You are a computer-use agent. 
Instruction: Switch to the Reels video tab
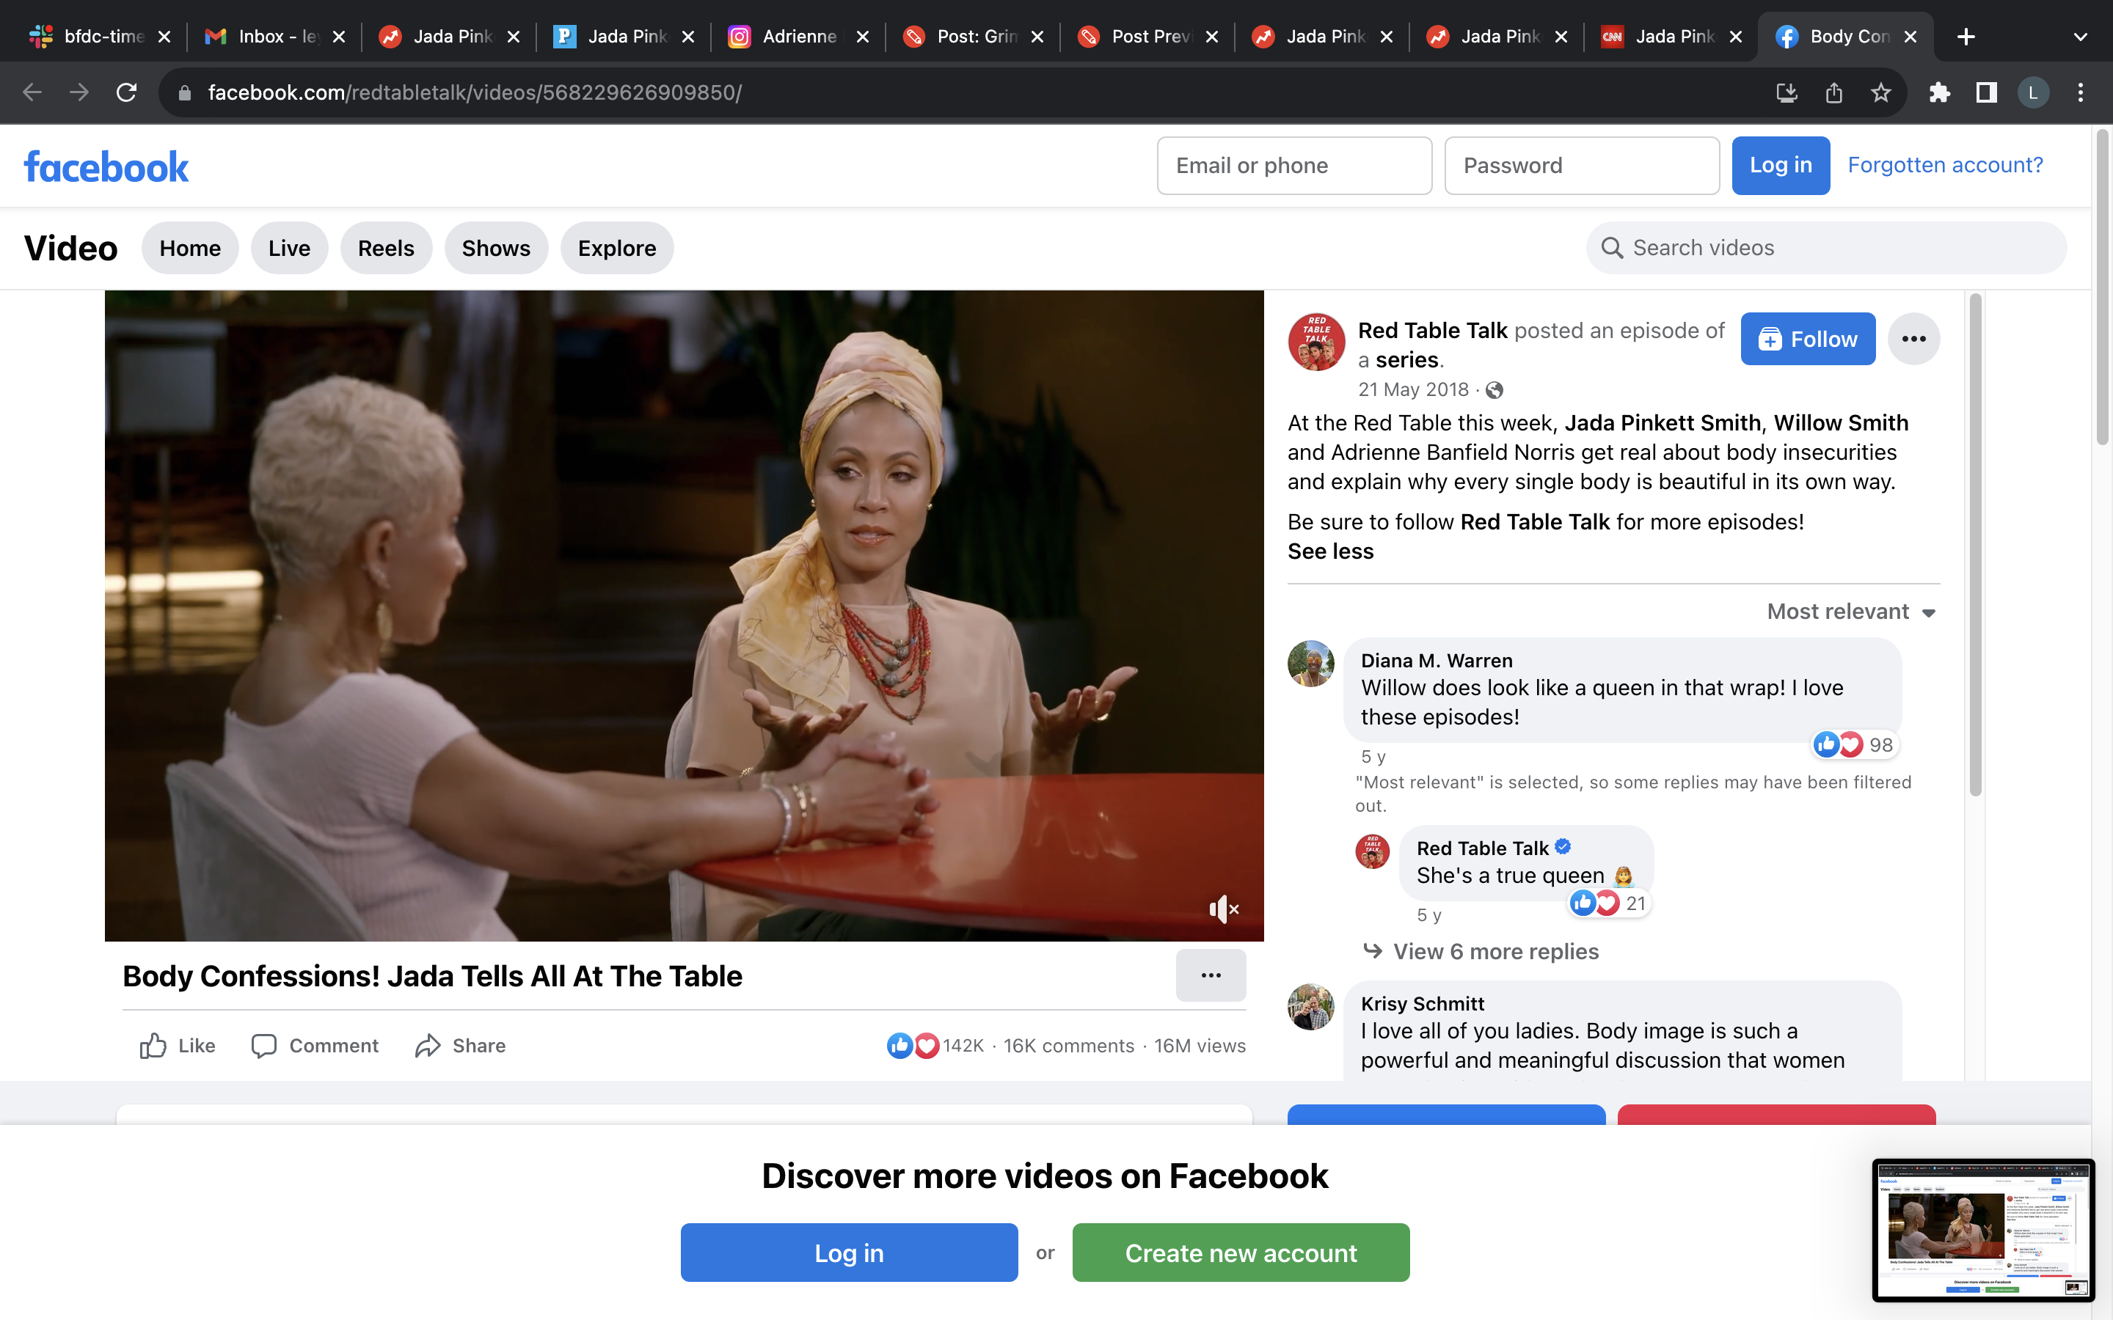point(386,248)
